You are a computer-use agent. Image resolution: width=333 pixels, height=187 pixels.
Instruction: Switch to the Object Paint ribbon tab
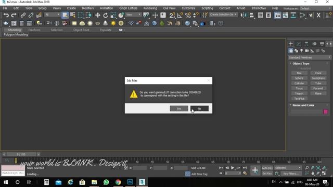click(x=81, y=30)
